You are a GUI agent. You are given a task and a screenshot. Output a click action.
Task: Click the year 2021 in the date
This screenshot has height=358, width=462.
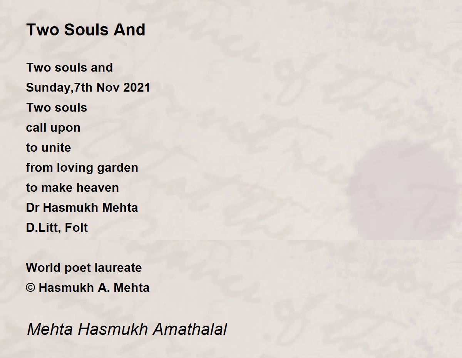coord(137,87)
